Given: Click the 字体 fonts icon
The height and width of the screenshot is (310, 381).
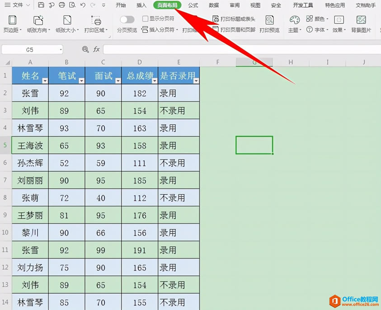Looking at the screenshot, I should coord(309,30).
